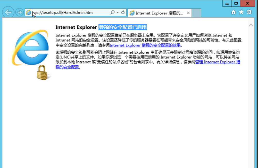Open Tools menu via the gear icon
This screenshot has height=168, width=258.
click(249, 12)
